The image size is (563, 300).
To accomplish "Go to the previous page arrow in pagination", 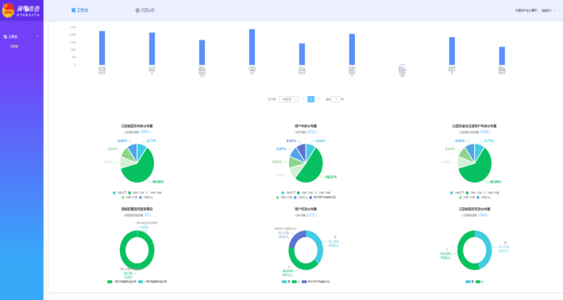I will [303, 99].
